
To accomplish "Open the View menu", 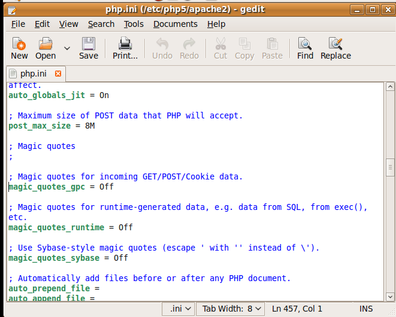I will coord(69,24).
